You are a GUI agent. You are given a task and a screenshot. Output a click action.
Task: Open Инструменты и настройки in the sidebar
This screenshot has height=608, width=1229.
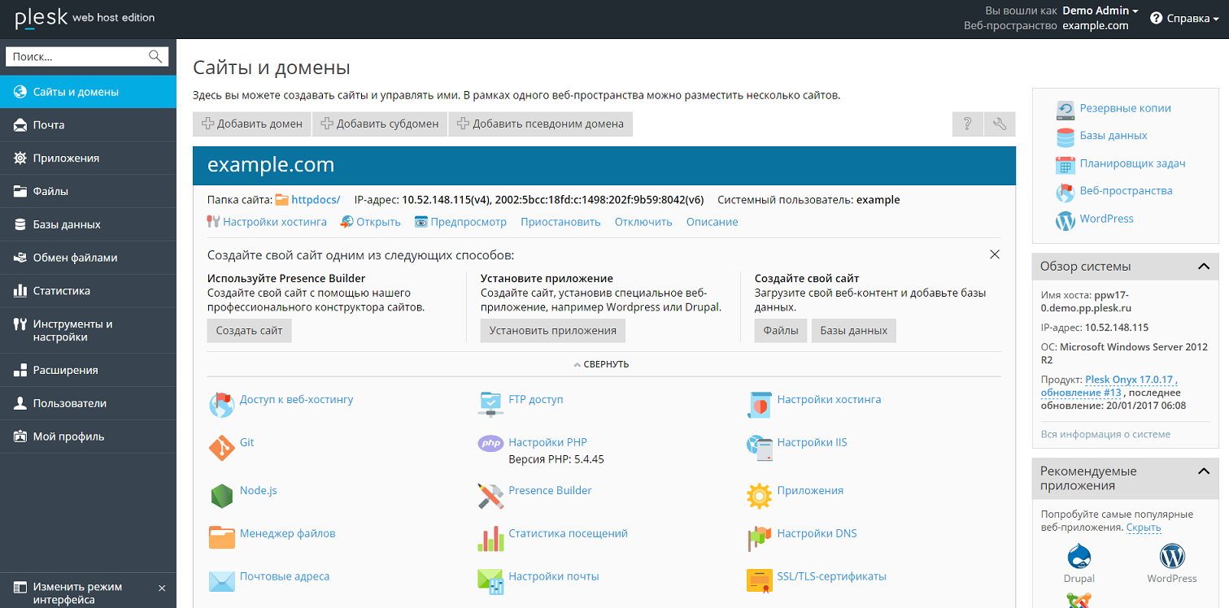[88, 331]
